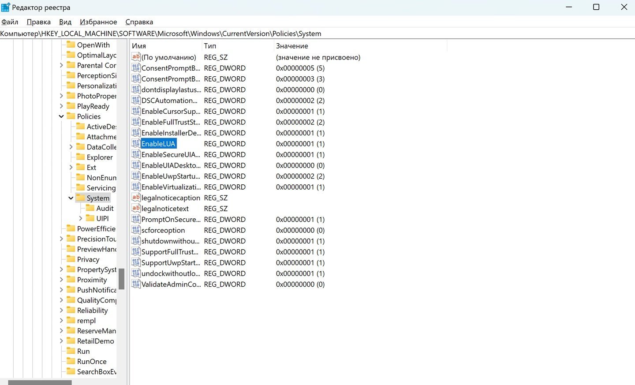Click the string icon of the (По умолчанию) value
The width and height of the screenshot is (635, 385).
[x=136, y=57]
